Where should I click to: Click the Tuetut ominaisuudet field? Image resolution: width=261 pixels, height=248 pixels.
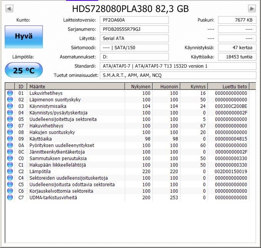coord(178,75)
